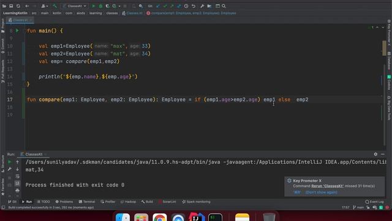The image size is (392, 221).
Task: Open the TODO tool window tab
Action: pyautogui.click(x=43, y=202)
